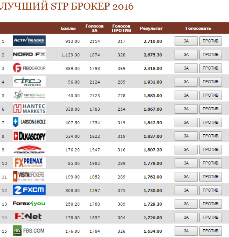Vote ЗА for IFC Markets
This screenshot has width=229, height=238.
pyautogui.click(x=186, y=82)
